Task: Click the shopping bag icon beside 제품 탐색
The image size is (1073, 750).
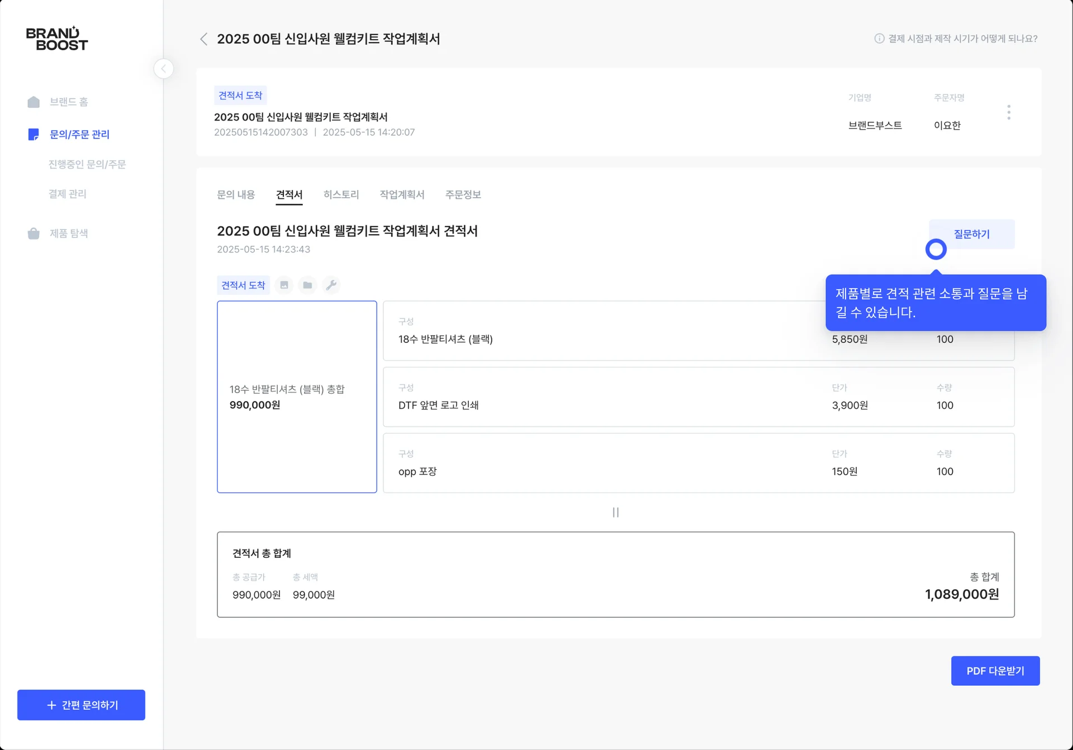Action: (x=33, y=233)
